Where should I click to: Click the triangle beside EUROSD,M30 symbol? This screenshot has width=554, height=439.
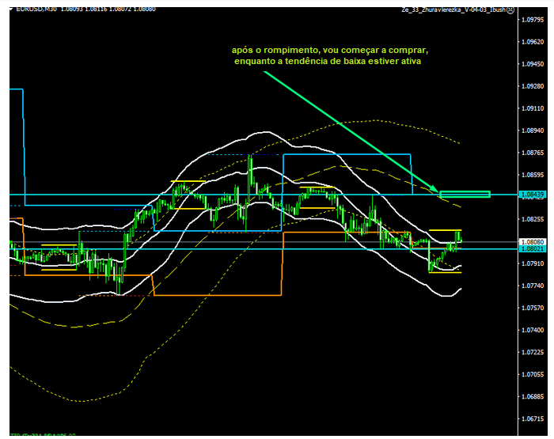coord(12,10)
